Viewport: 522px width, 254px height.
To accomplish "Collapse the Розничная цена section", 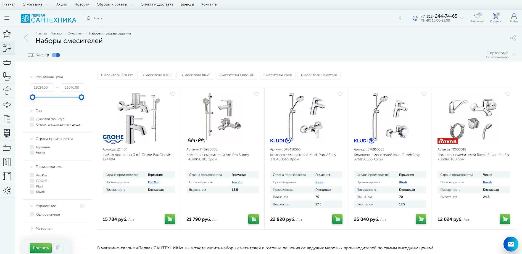I will pos(46,77).
